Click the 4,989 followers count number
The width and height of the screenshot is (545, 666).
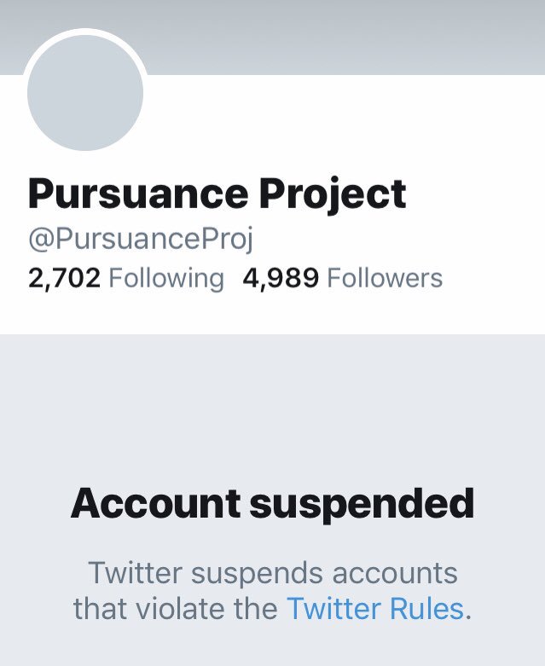pos(281,278)
